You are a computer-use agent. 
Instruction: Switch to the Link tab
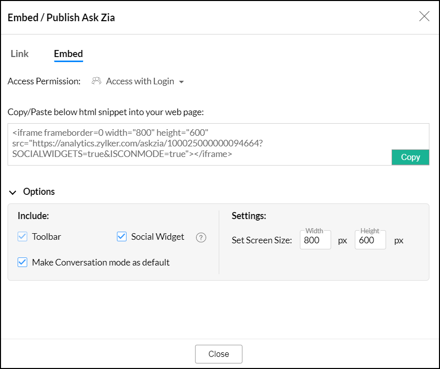[x=20, y=54]
